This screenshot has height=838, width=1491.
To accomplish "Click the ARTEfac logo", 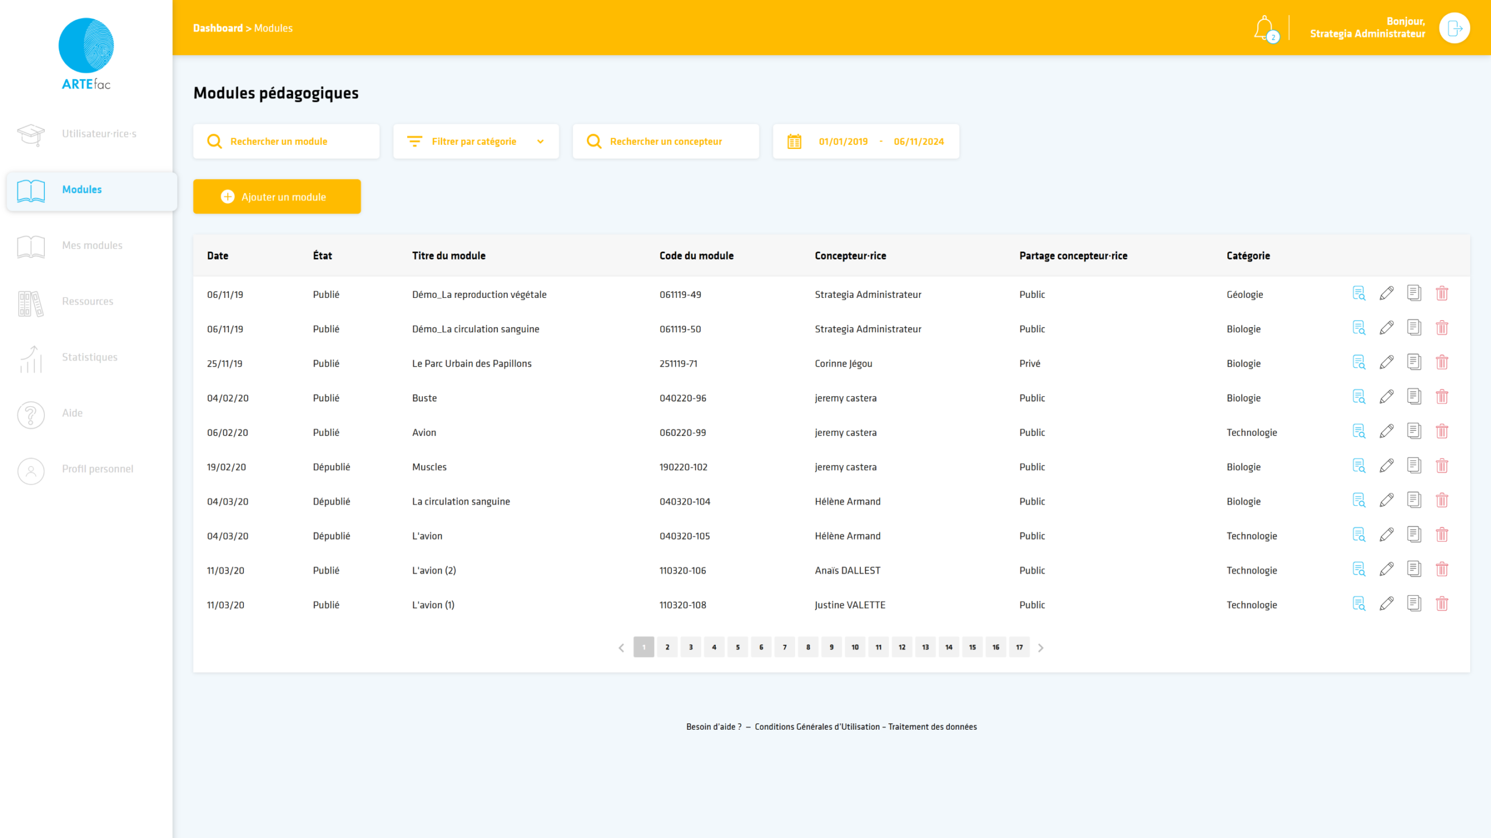I will [86, 54].
